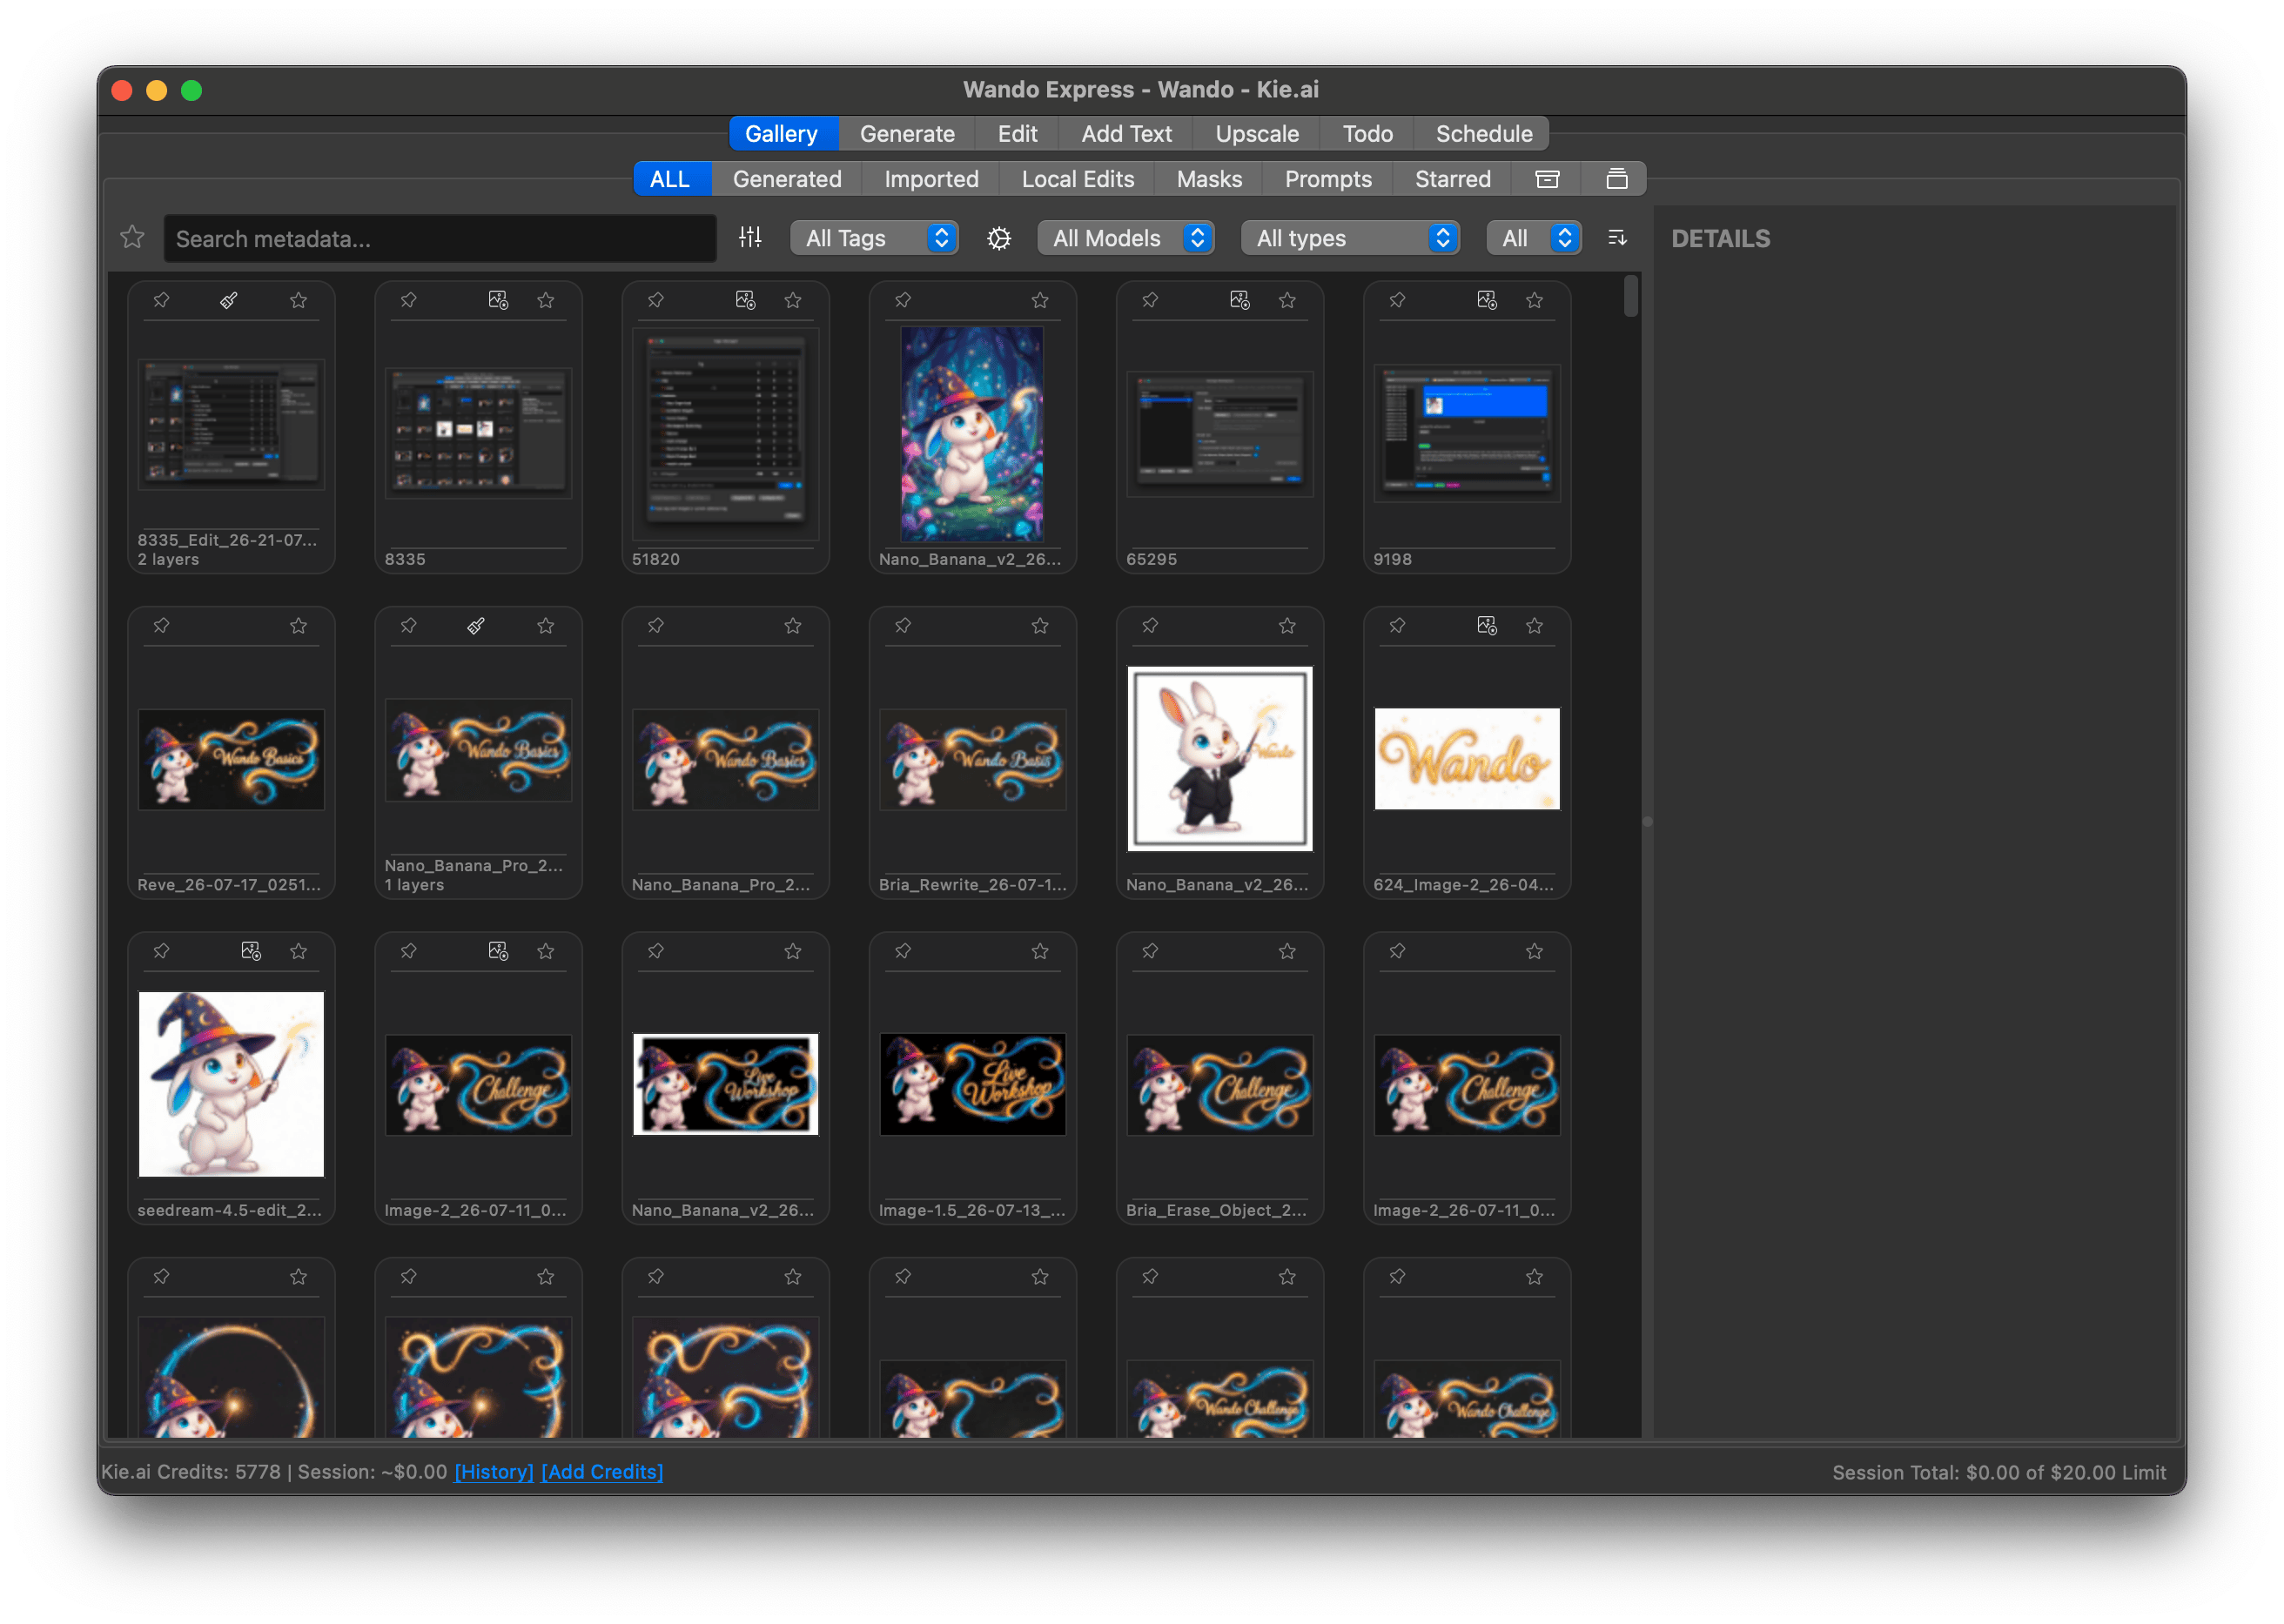Image resolution: width=2284 pixels, height=1624 pixels.
Task: Select the Live Workshop thumbnail Image-1.5
Action: 972,1084
